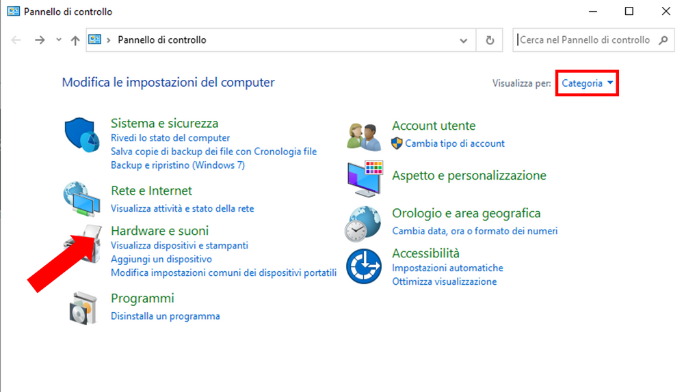Click Impostazioni automatiche
The width and height of the screenshot is (684, 392).
click(447, 268)
